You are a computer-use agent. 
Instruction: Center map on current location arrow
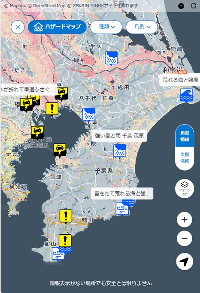185,262
